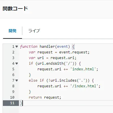Click the closing brace on line 9
This screenshot has width=113, height=113.
coord(30,92)
